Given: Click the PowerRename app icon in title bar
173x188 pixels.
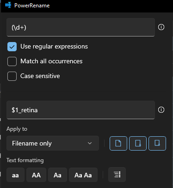Looking at the screenshot, I should pyautogui.click(x=8, y=5).
